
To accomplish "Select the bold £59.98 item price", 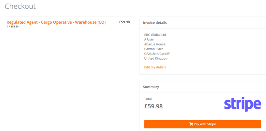I will 124,22.
